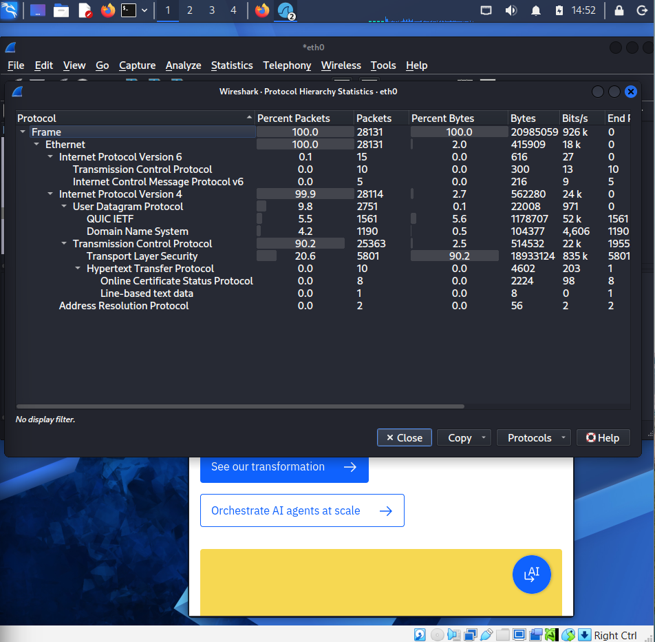Viewport: 655px width, 642px height.
Task: Launch Firefox from the panel launcher
Action: 108,10
